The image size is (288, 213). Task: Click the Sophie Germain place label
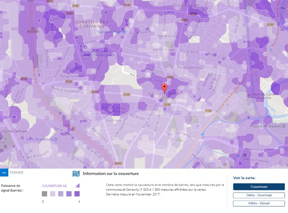(x=14, y=131)
